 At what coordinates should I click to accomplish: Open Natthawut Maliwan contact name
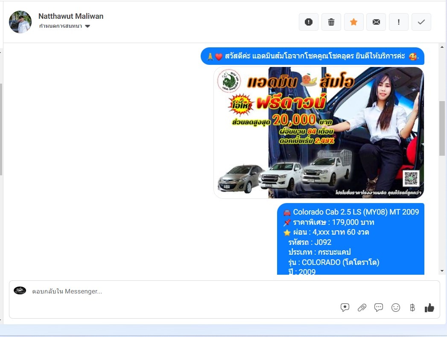(x=71, y=16)
